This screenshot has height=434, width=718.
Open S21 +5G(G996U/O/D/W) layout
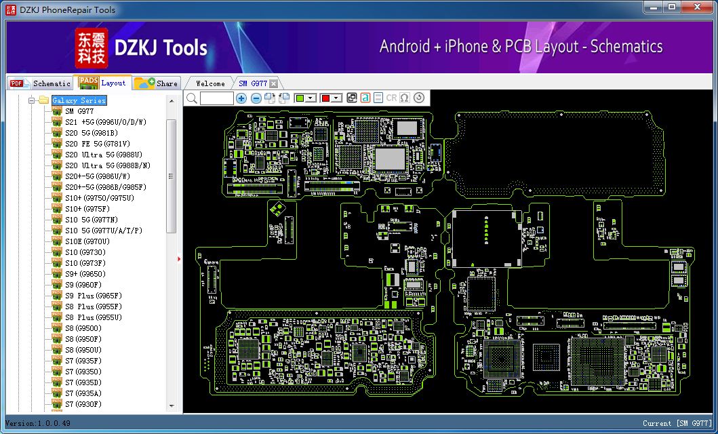pyautogui.click(x=106, y=122)
